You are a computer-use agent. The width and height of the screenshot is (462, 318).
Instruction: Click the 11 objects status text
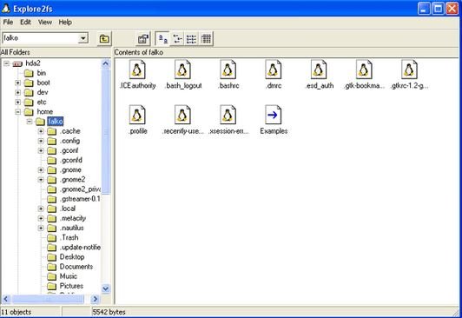coord(16,312)
